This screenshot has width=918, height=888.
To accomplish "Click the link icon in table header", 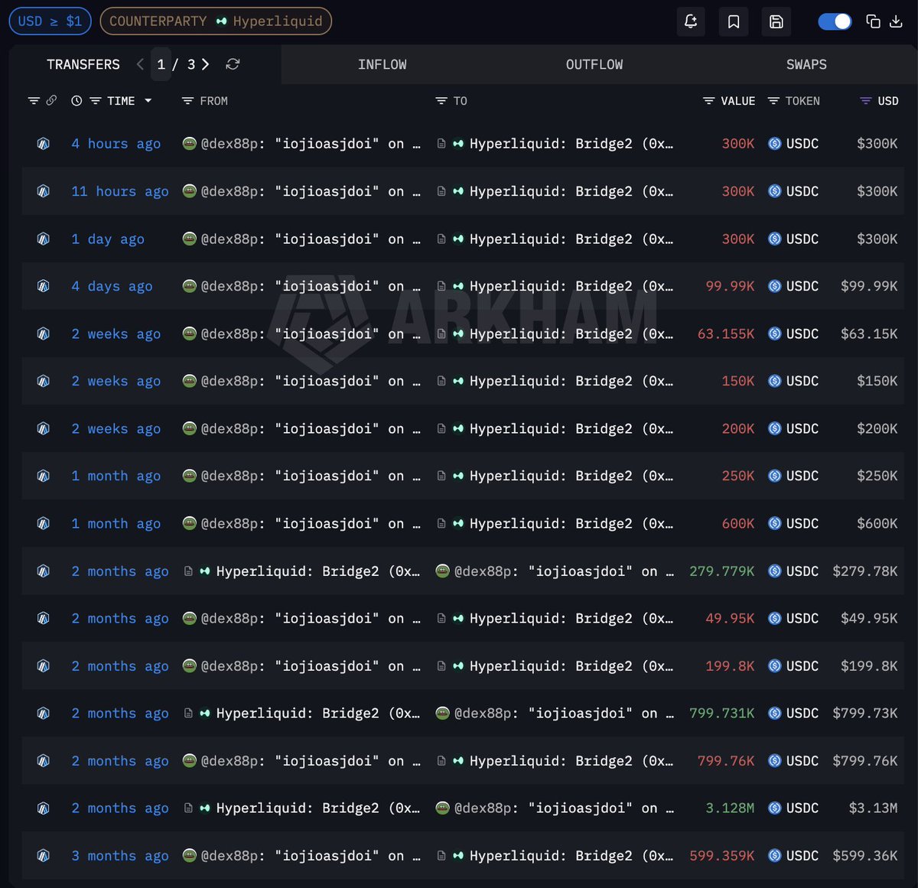I will (x=51, y=101).
